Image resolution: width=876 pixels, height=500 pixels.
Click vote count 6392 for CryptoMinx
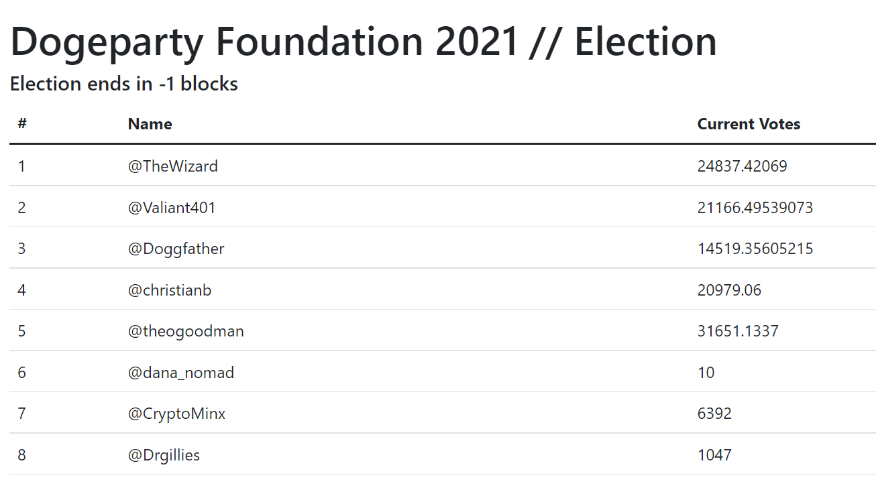pyautogui.click(x=714, y=414)
